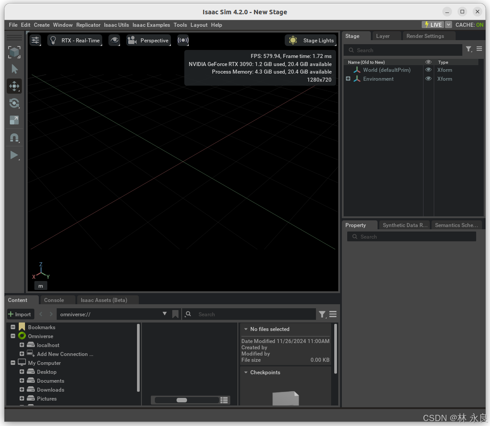The height and width of the screenshot is (426, 490).
Task: Expand the Environment prim in Stage tree
Action: (348, 79)
